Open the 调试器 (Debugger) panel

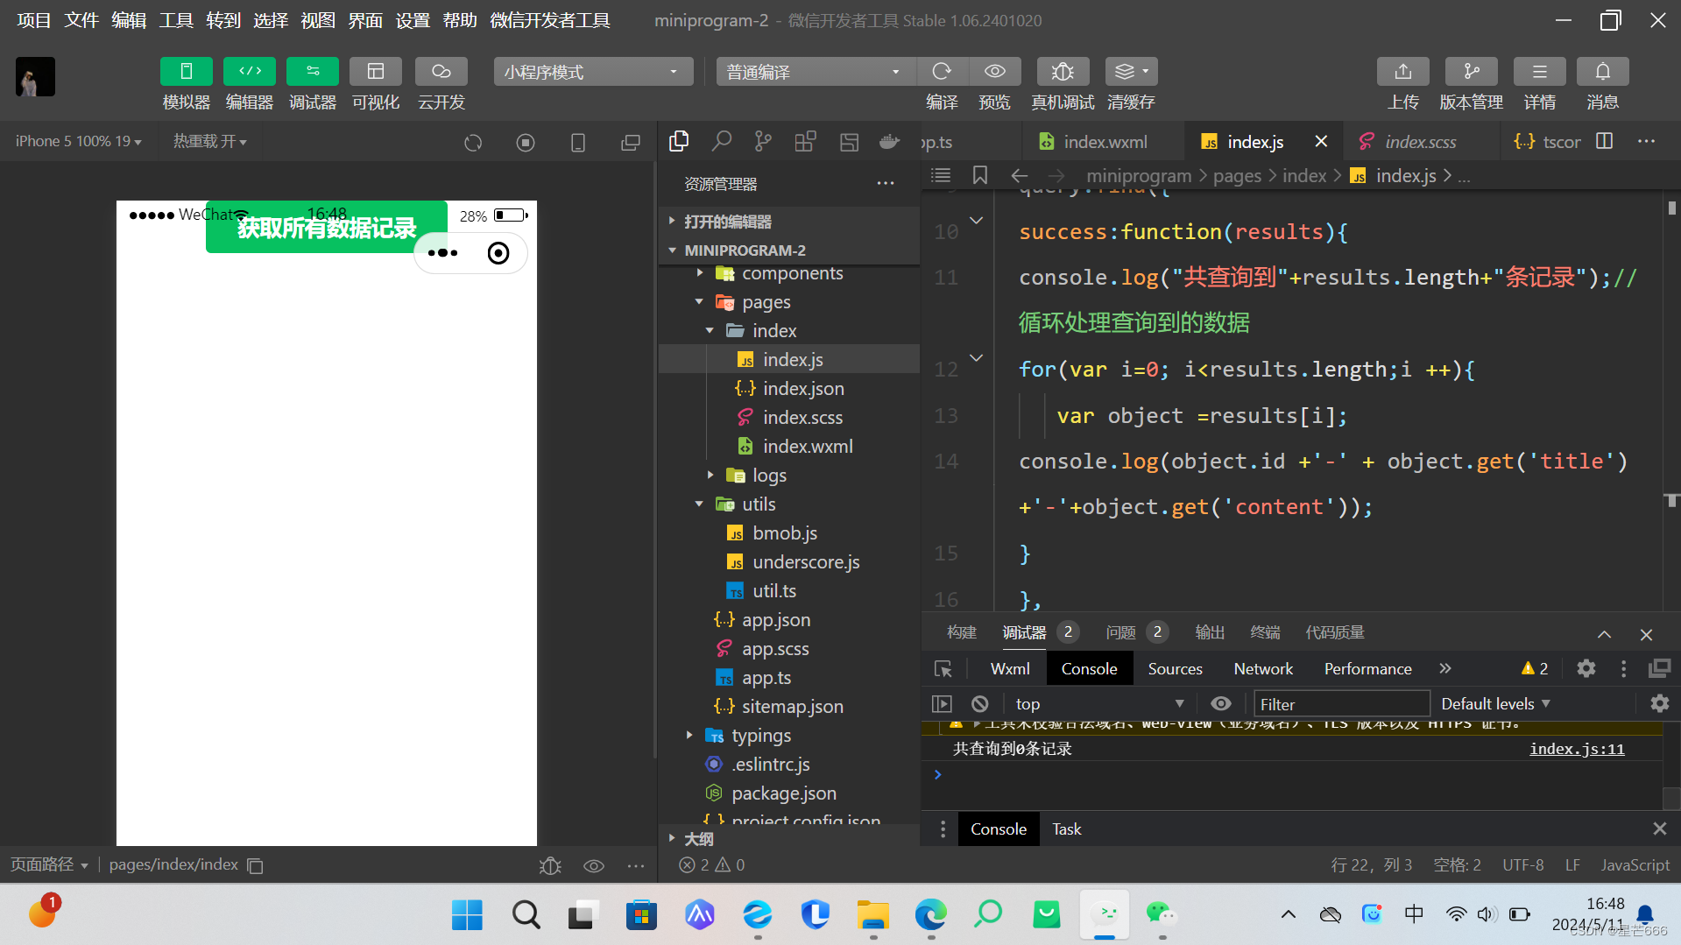coord(312,83)
